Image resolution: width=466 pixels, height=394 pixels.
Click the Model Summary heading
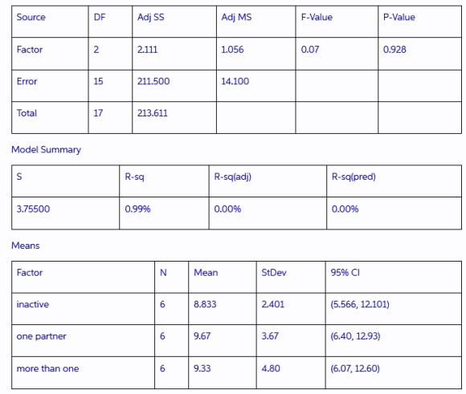(x=46, y=149)
